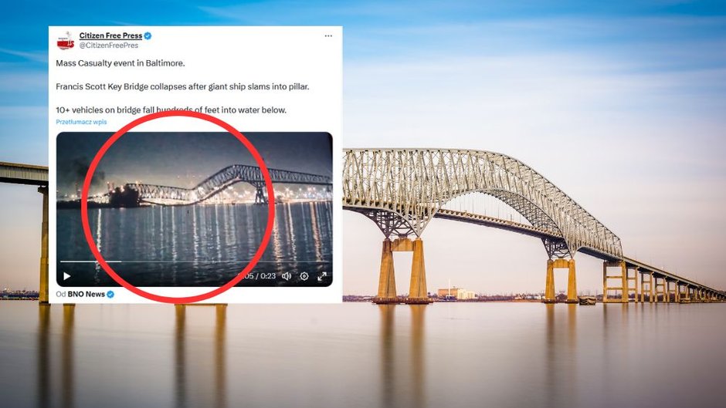Screen dimensions: 726x408
Task: Seek along the video progress bar
Action: point(194,261)
